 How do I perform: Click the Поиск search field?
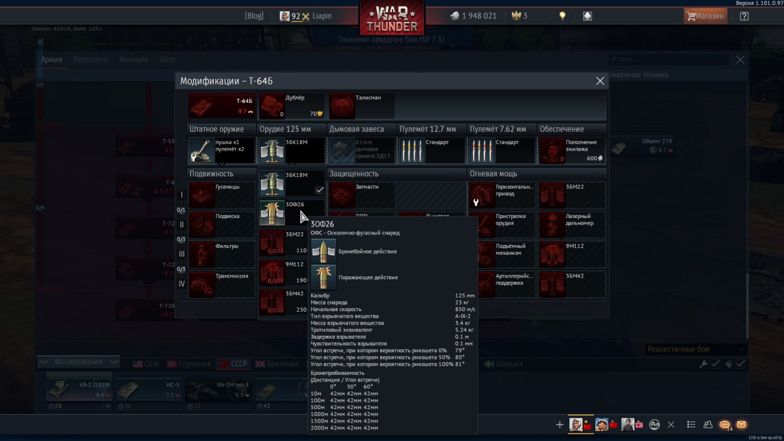tap(669, 59)
